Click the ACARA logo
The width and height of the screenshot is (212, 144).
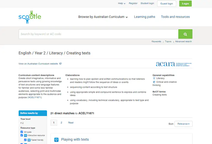point(174,64)
